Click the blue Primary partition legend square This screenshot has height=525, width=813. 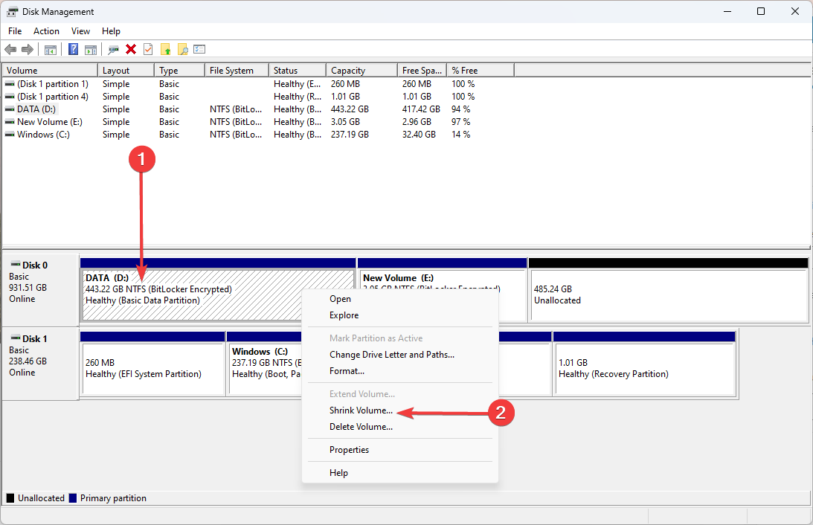[x=74, y=497]
